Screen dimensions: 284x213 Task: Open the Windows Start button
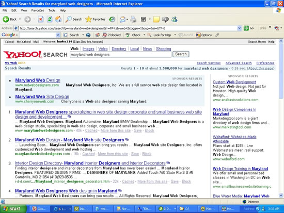13,209
